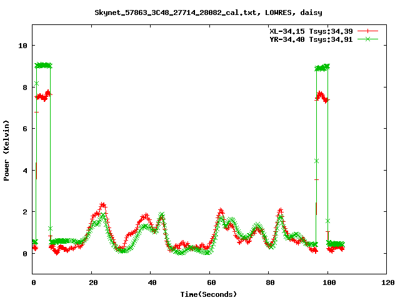Click x-axis tick label 20
The image size is (400, 300).
point(93,282)
